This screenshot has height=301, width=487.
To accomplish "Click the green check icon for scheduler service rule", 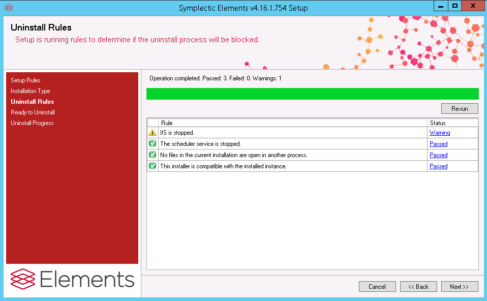I will 153,143.
